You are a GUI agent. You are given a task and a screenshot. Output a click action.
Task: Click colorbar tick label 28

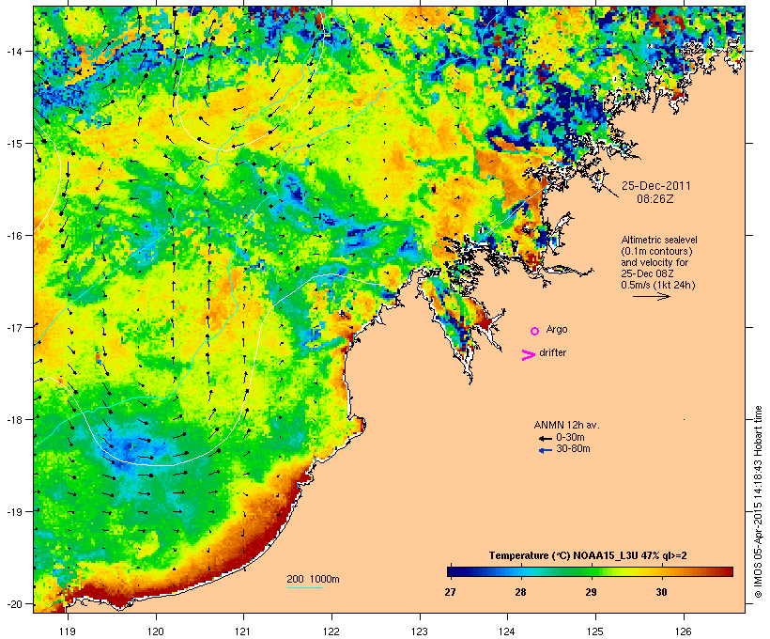520,592
